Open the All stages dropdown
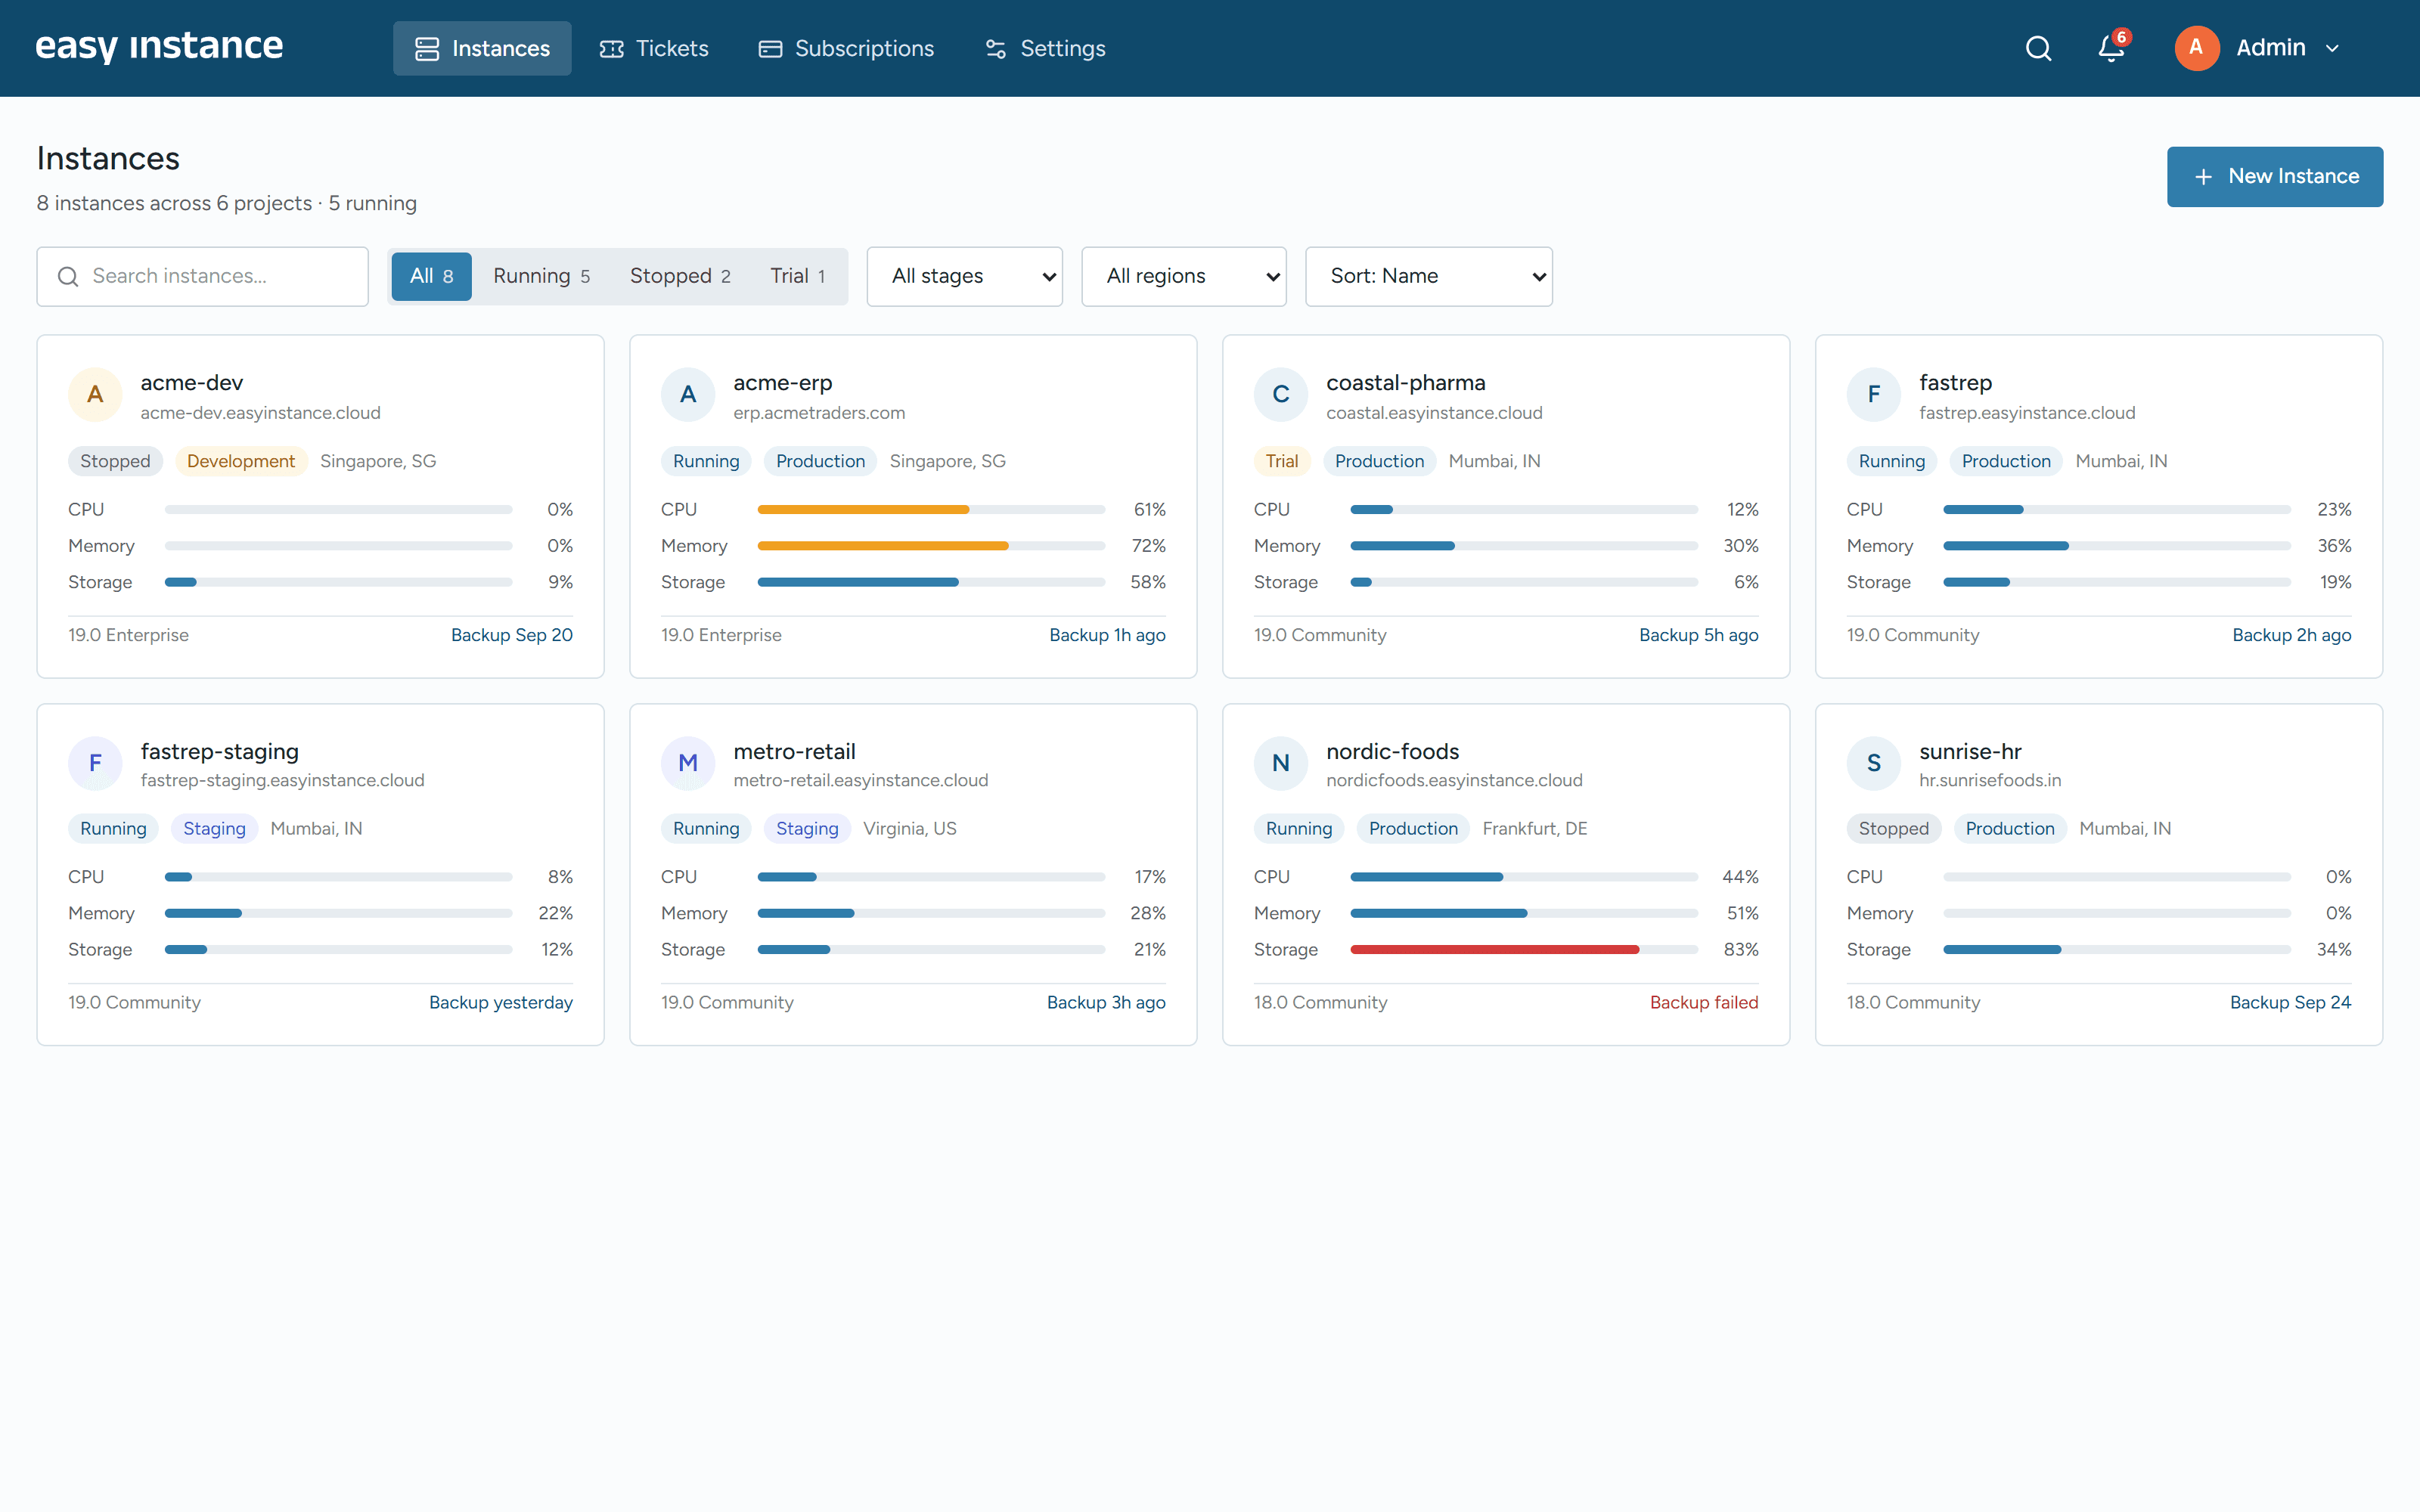The image size is (2420, 1512). point(964,276)
